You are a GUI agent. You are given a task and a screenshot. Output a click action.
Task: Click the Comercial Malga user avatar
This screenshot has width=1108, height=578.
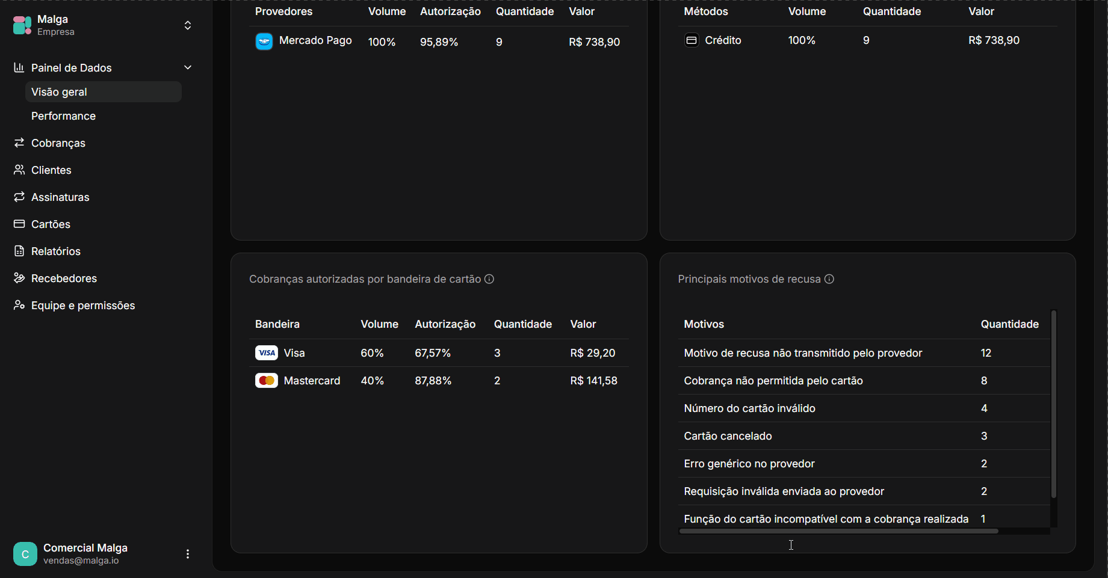tap(25, 554)
